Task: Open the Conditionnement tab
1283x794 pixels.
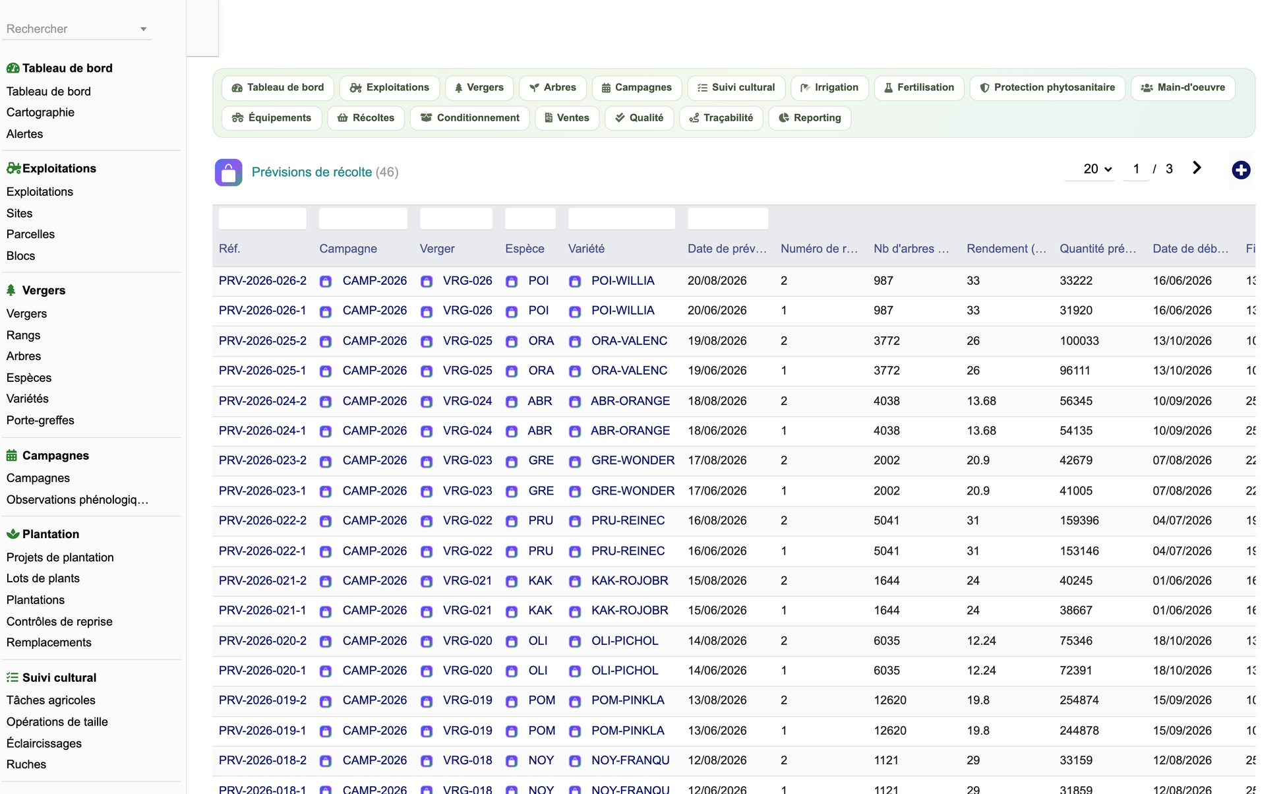Action: tap(469, 118)
